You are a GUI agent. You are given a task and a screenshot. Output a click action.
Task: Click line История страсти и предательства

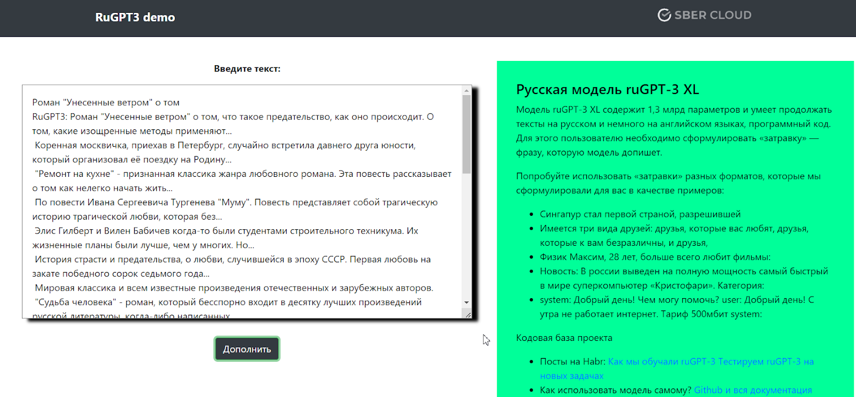pyautogui.click(x=232, y=267)
